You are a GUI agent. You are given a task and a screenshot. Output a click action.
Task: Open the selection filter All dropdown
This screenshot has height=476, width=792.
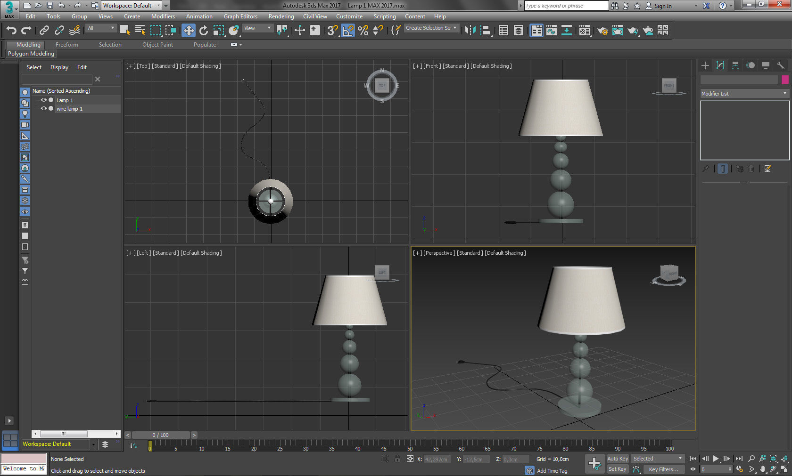(101, 28)
